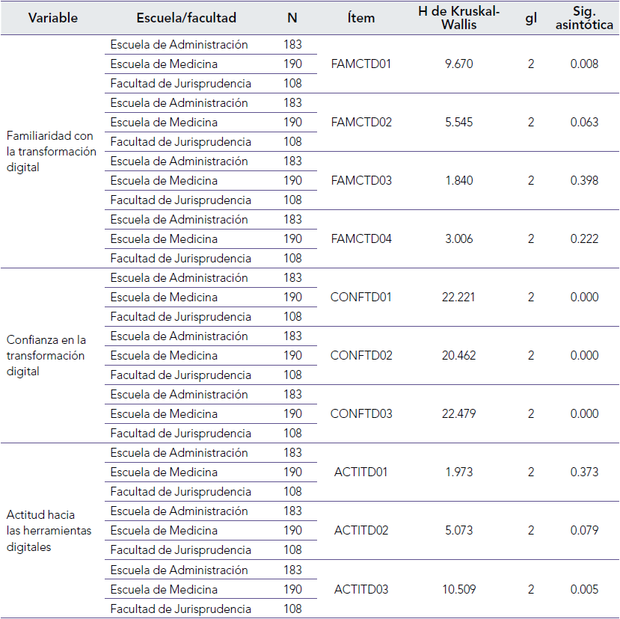
Task: Click the H value 9.670
Action: point(458,64)
